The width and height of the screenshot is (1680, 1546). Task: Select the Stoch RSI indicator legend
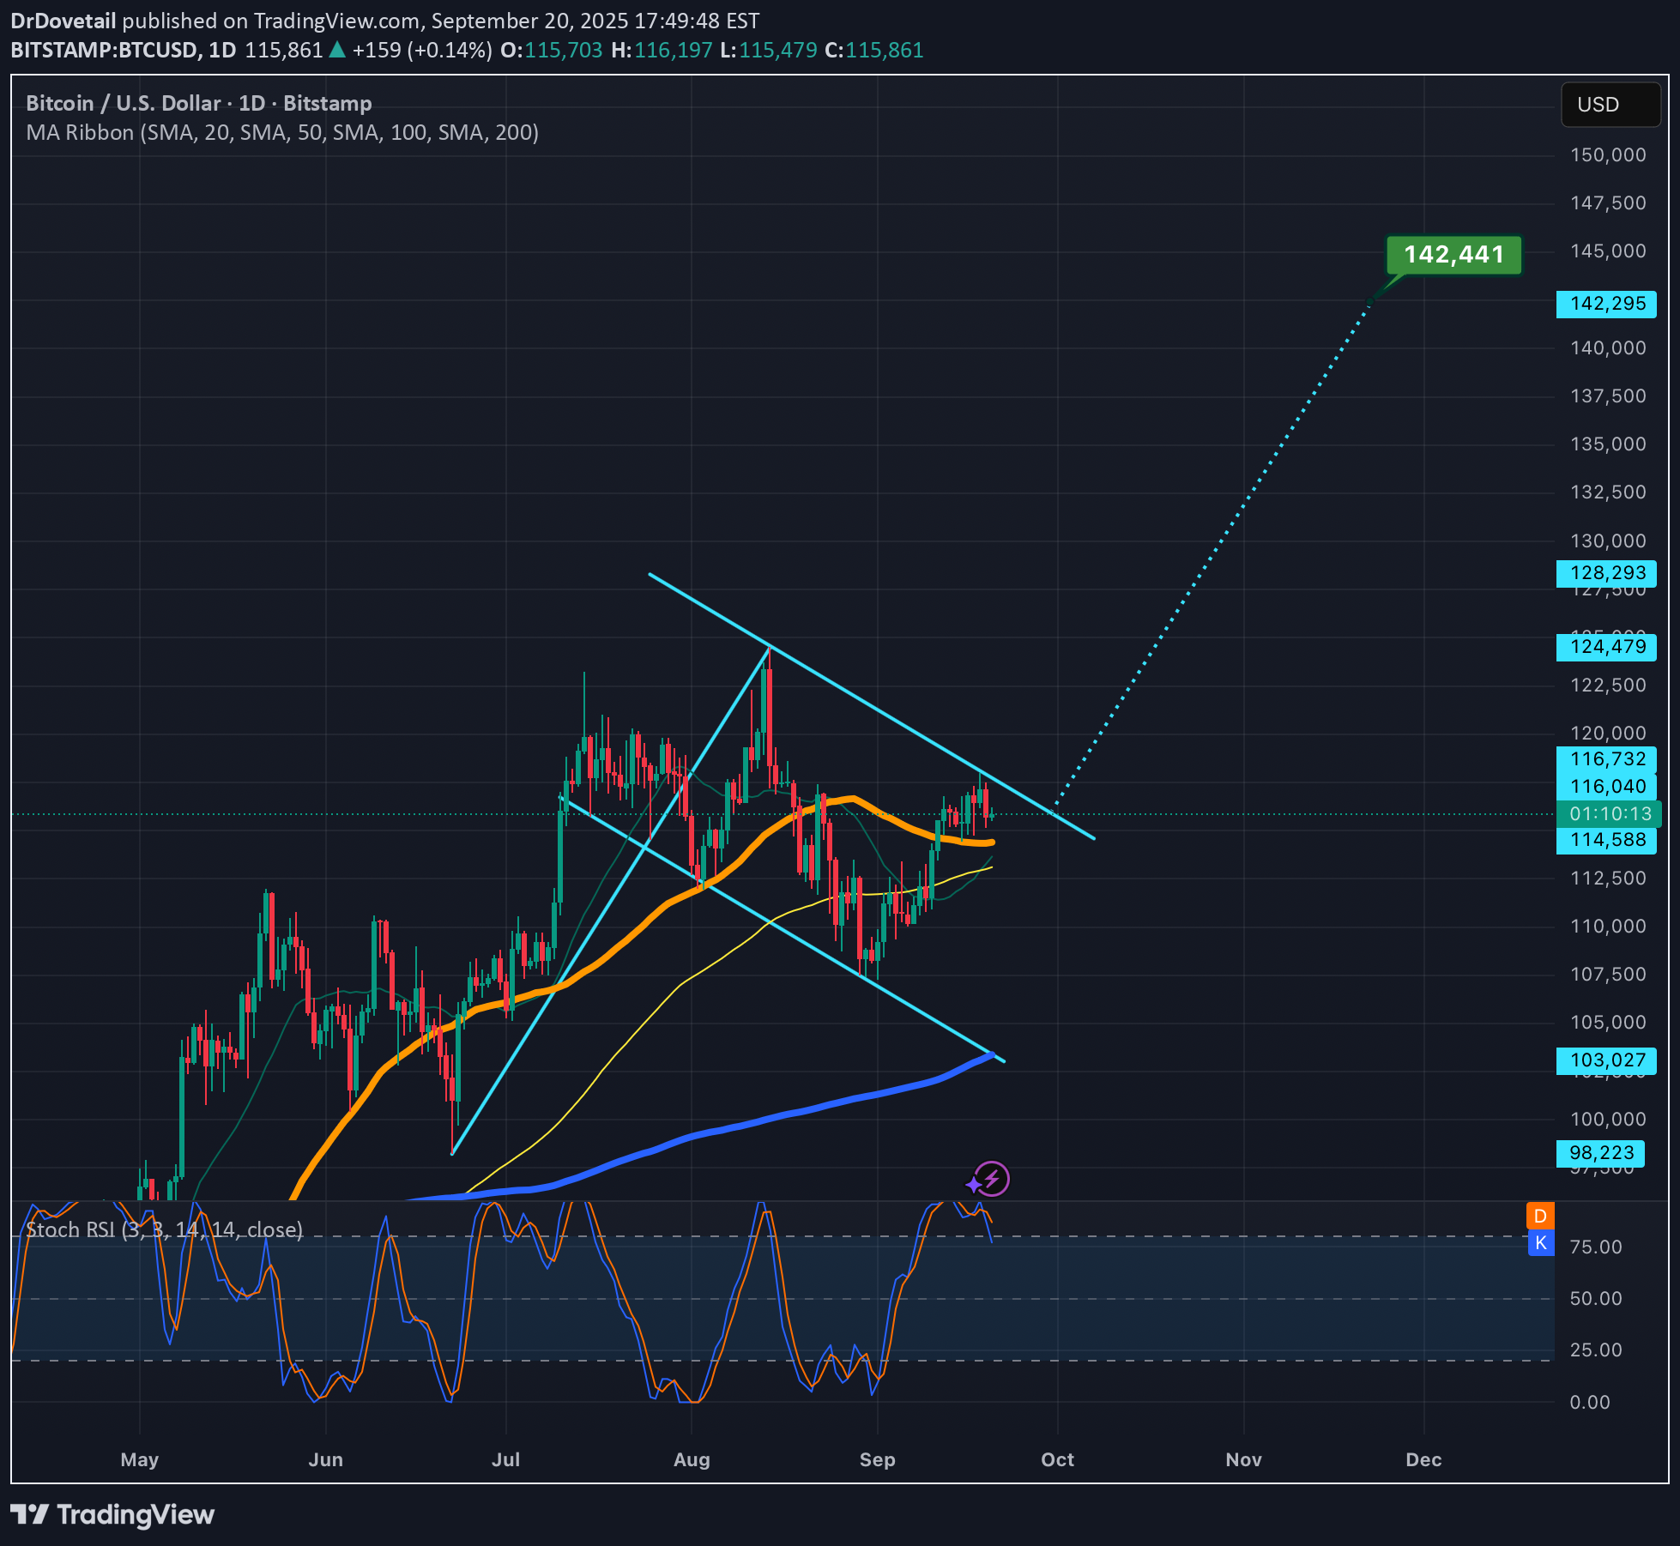(165, 1229)
